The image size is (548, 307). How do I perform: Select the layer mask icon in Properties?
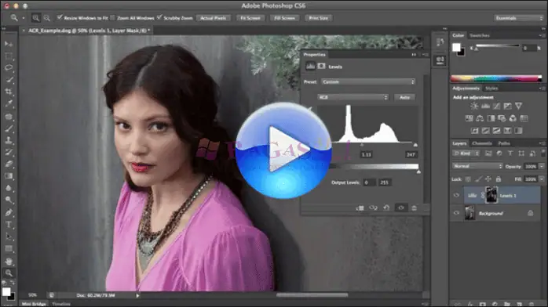coord(322,67)
